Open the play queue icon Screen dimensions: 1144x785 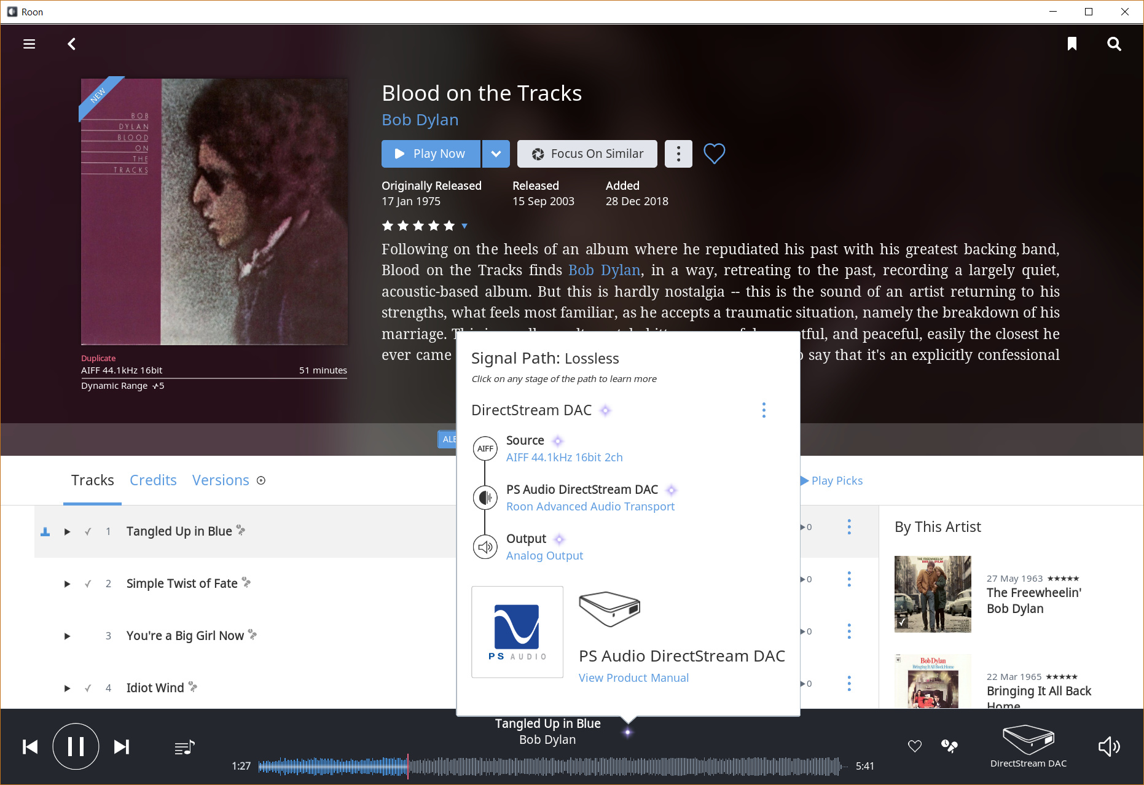(184, 748)
